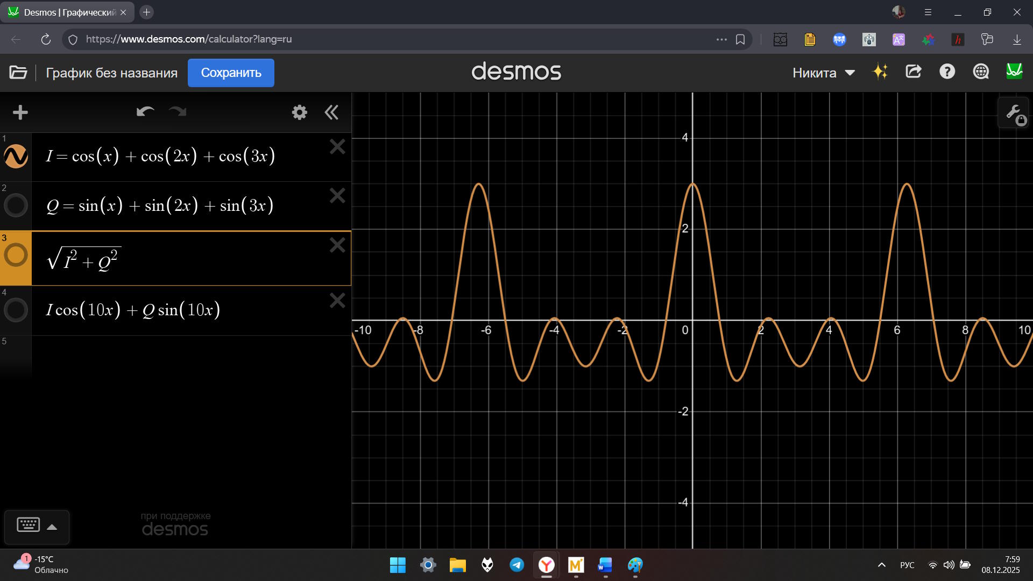
Task: Undo the last expression edit
Action: (145, 112)
